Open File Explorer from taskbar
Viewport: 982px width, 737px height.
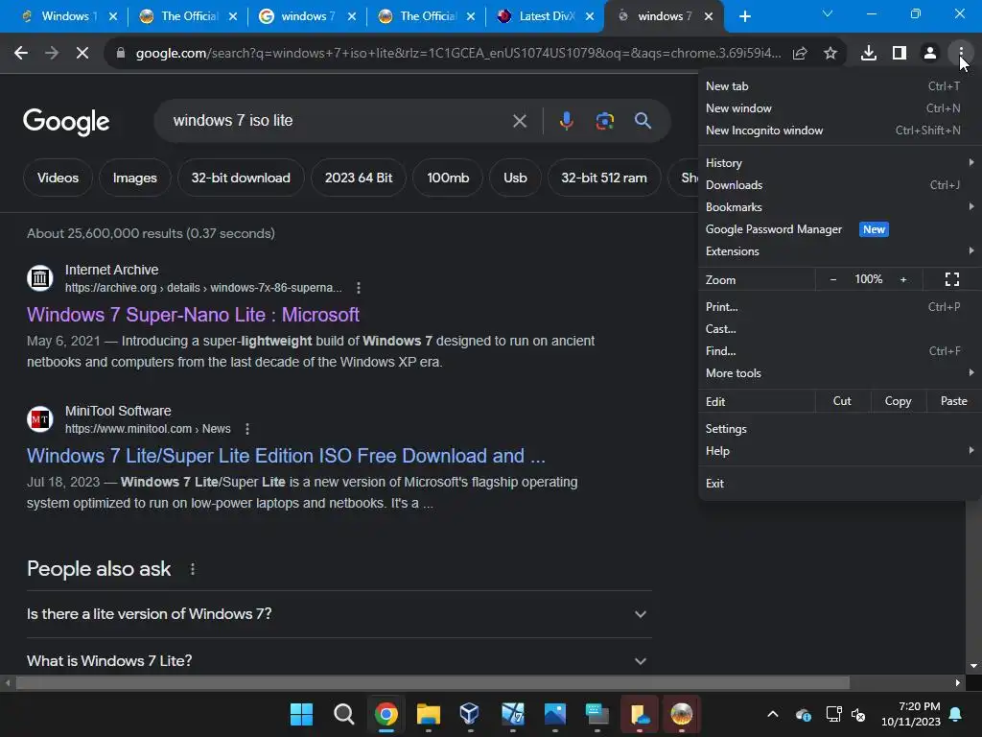click(429, 714)
